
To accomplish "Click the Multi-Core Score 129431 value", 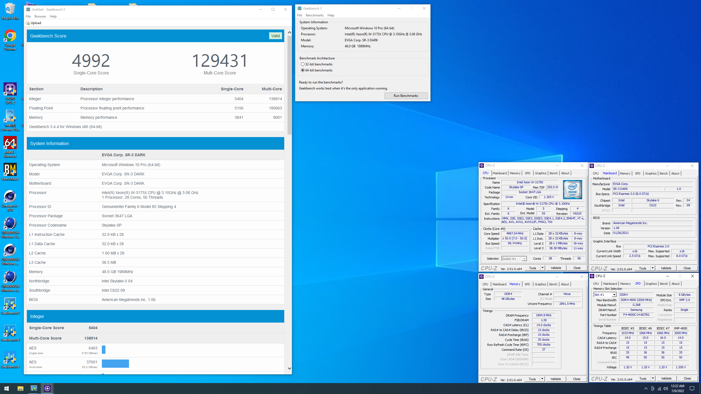I will [x=220, y=61].
